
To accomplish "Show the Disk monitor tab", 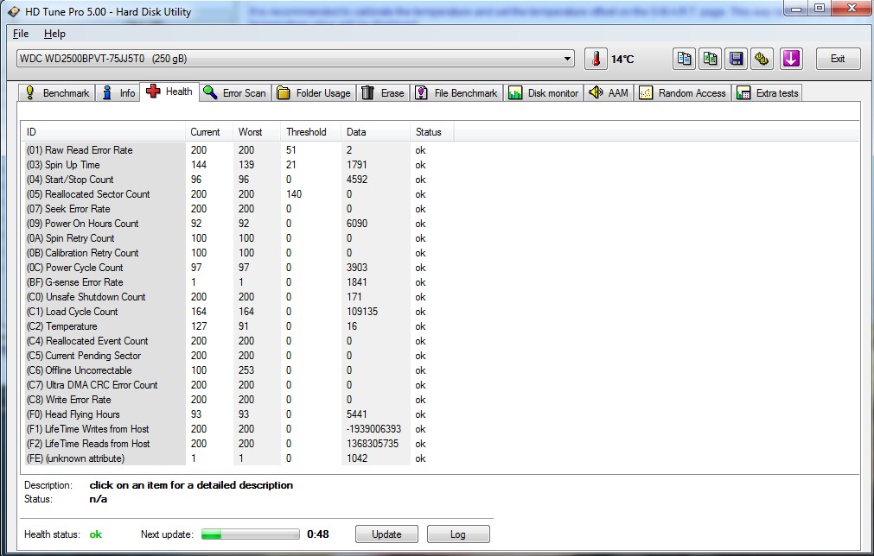I will (544, 93).
